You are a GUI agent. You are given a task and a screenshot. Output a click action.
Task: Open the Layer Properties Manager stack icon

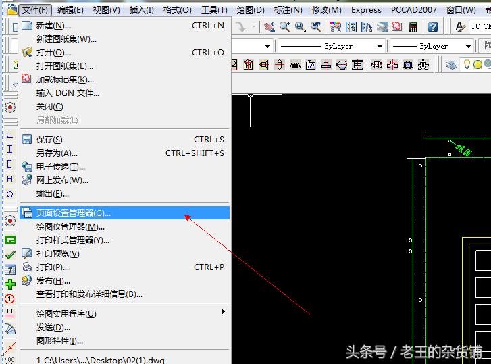[451, 65]
